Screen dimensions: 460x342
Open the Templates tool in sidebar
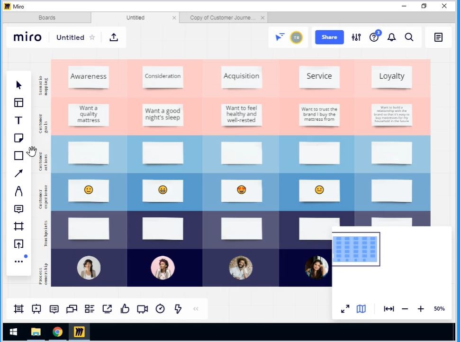19,103
